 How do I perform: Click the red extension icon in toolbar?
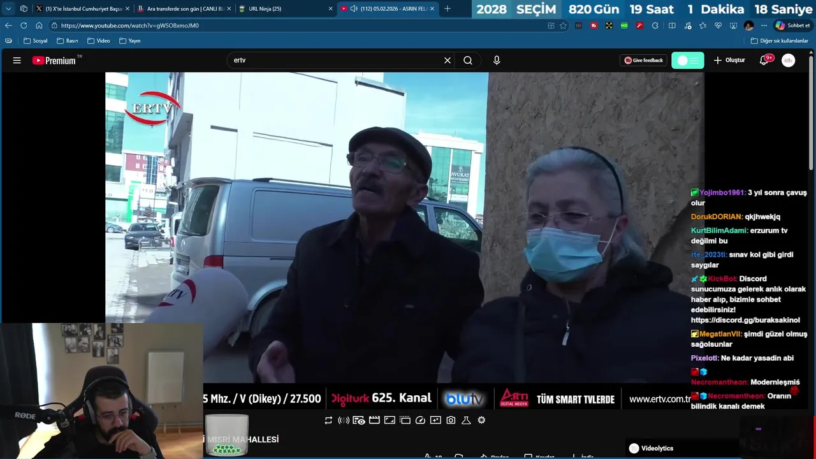[x=594, y=25]
